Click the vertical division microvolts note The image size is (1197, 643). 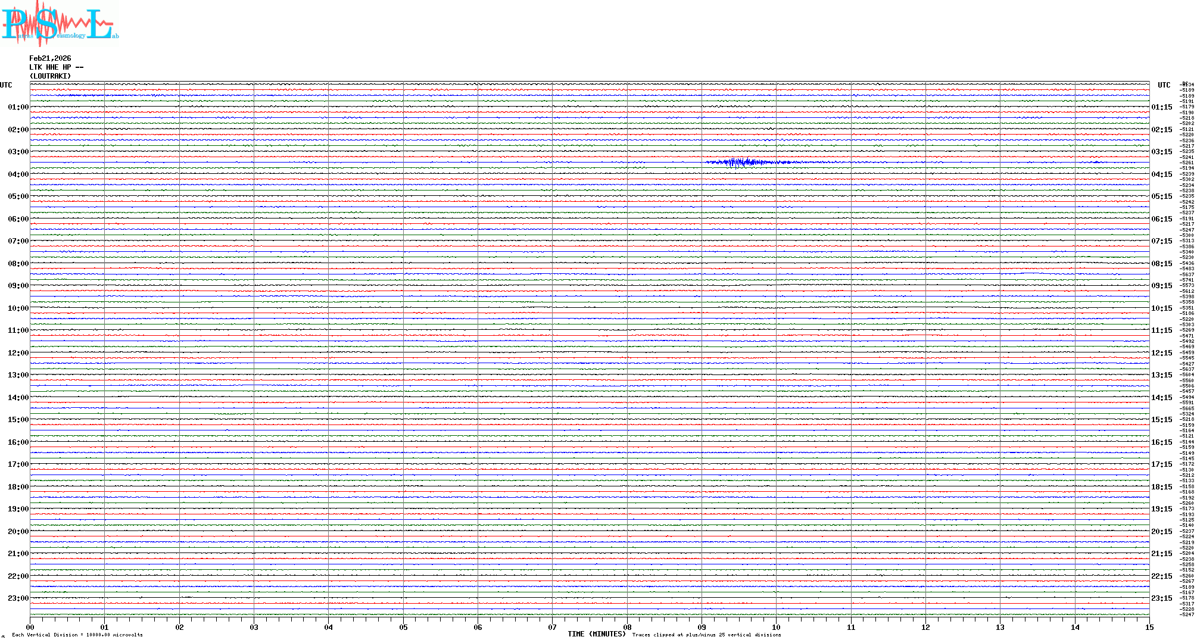click(77, 635)
